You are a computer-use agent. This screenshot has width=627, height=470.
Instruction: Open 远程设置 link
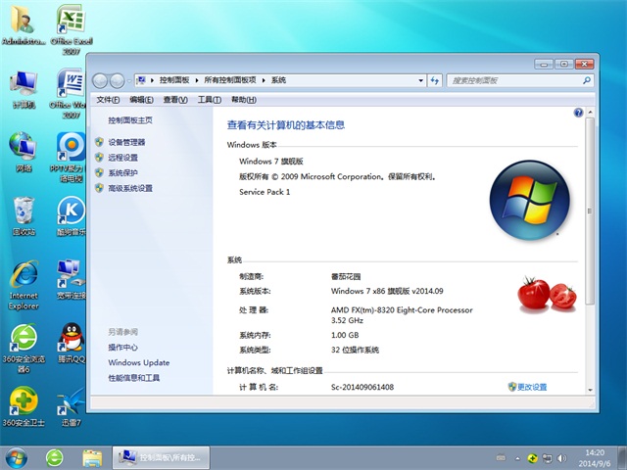[122, 158]
